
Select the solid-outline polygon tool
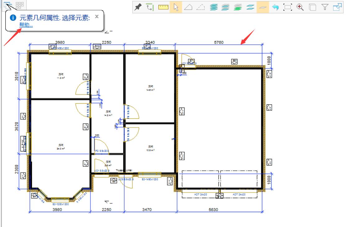[x=188, y=7]
